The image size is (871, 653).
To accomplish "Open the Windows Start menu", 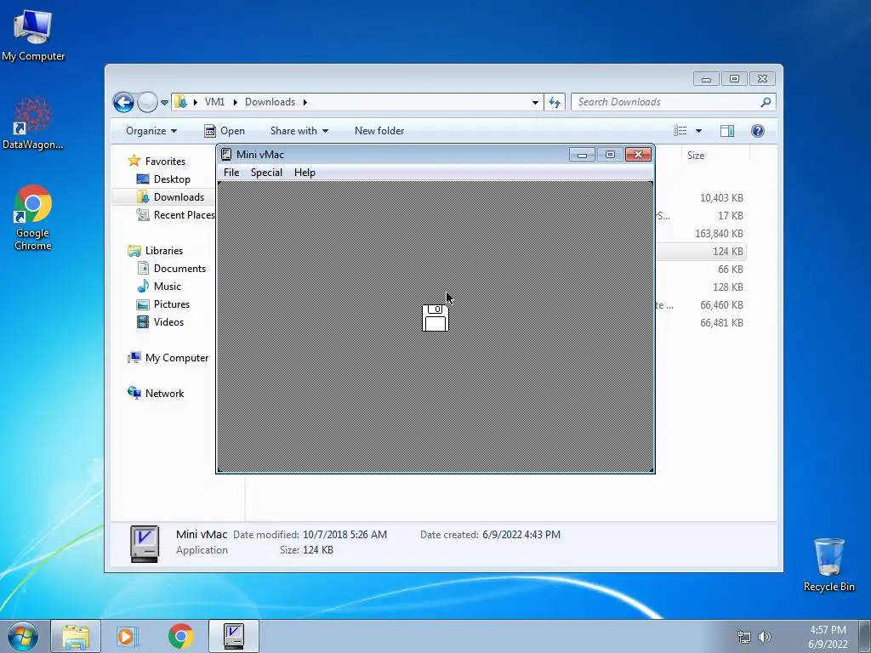I will [23, 636].
